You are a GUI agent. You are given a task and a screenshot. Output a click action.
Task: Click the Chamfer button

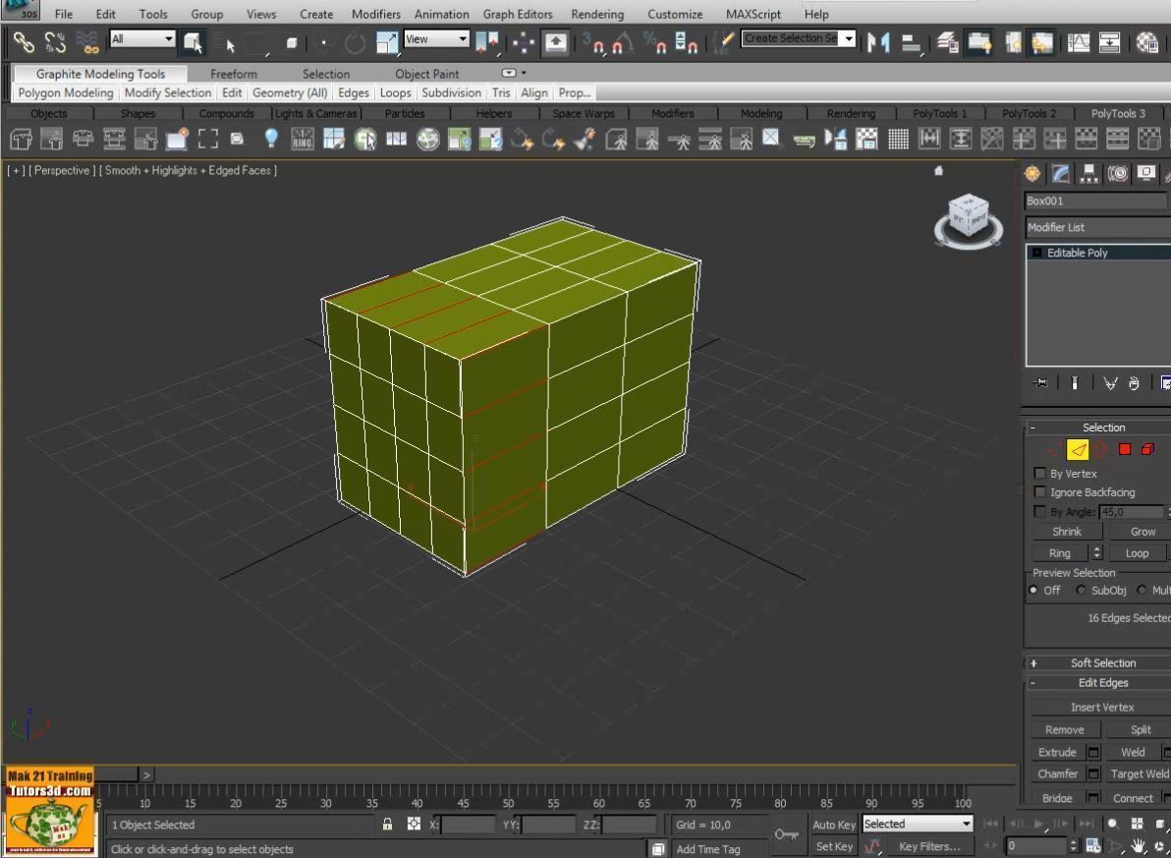pyautogui.click(x=1057, y=773)
